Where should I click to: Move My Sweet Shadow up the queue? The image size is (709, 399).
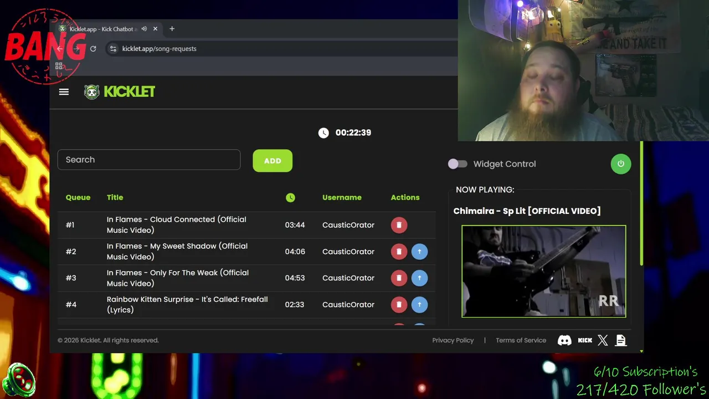pyautogui.click(x=419, y=252)
